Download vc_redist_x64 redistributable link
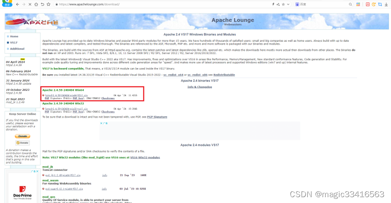 pyautogui.click(x=173, y=75)
